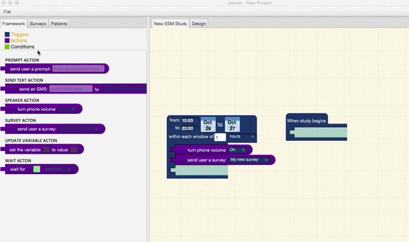Screen dimensions: 409x242
Task: Click the window size number field
Action: click(x=220, y=137)
